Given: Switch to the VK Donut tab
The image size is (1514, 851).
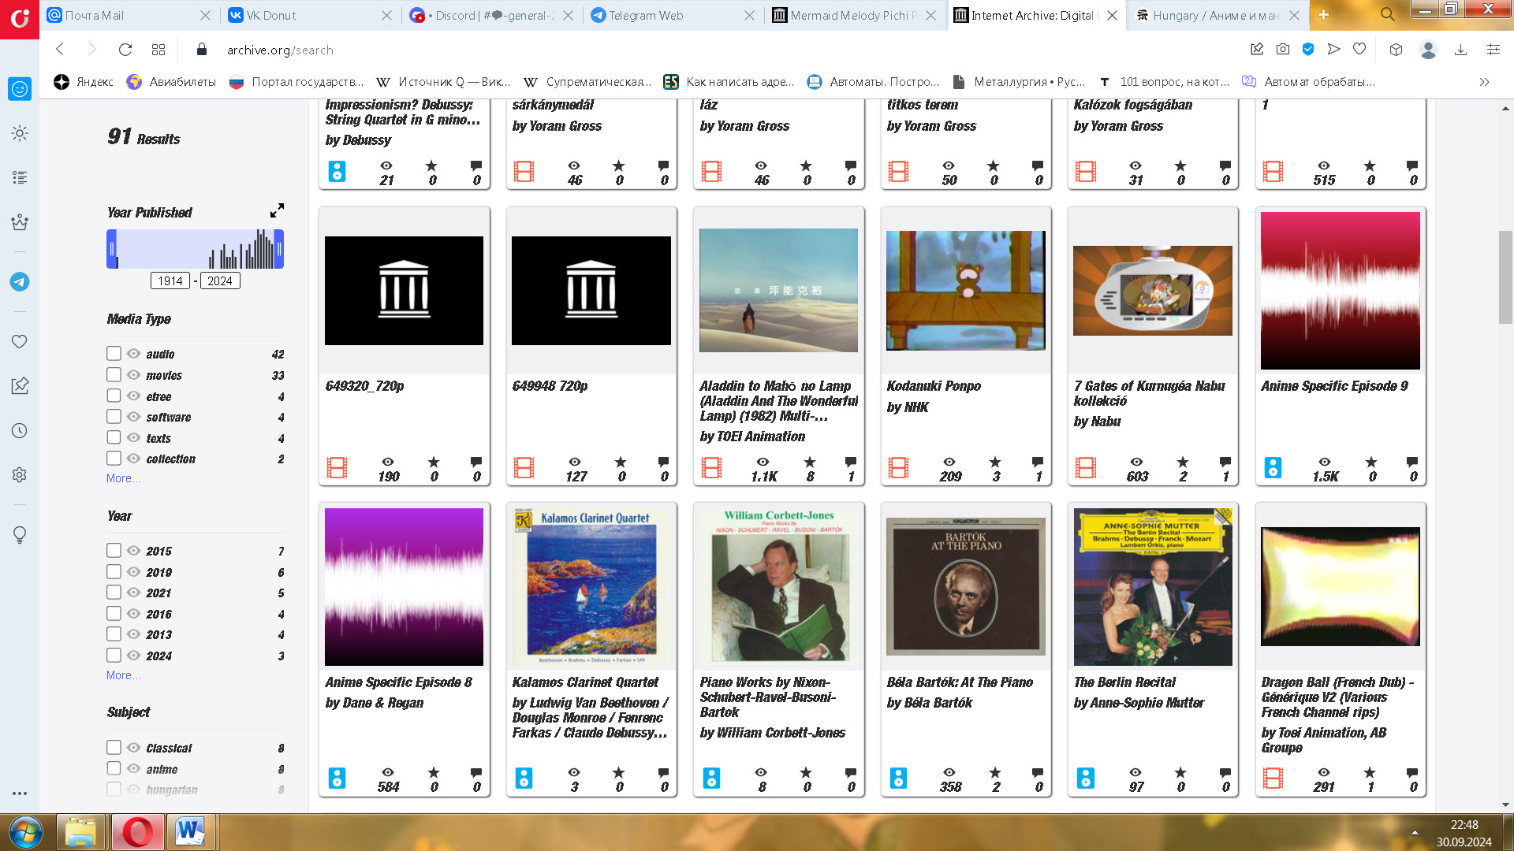Looking at the screenshot, I should pyautogui.click(x=271, y=15).
